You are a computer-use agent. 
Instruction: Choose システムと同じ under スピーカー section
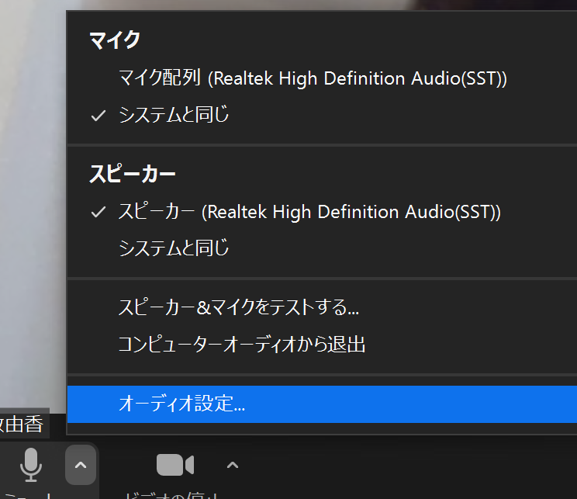tap(174, 248)
